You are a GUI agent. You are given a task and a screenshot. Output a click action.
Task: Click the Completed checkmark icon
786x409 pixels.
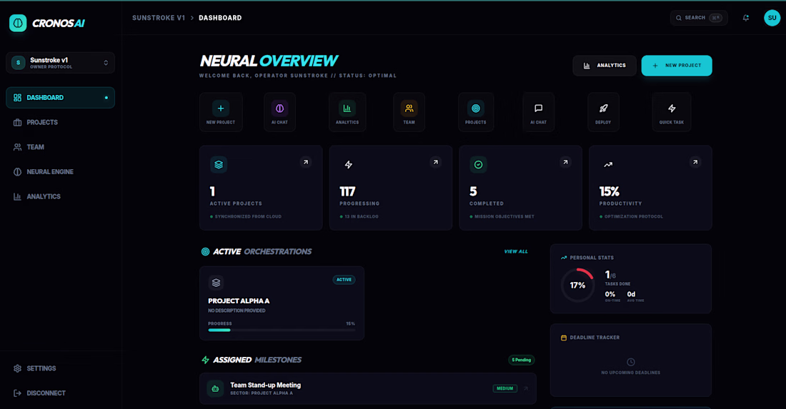click(x=478, y=165)
